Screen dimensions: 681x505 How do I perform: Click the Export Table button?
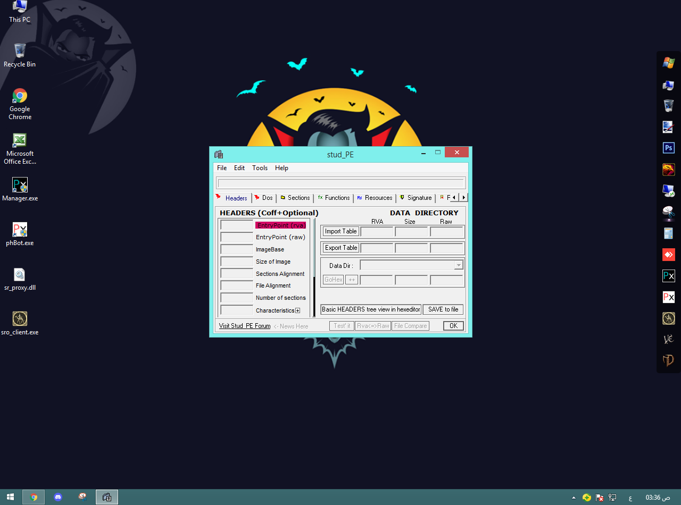click(341, 248)
